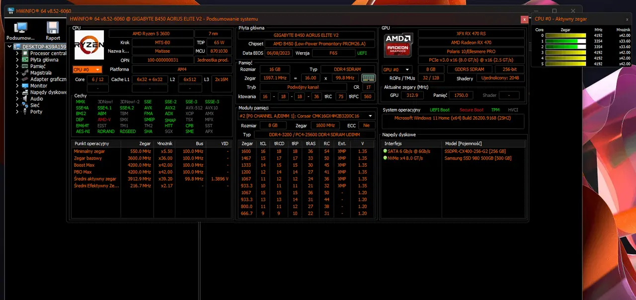Click the Ryzen CPU logo
This screenshot has width=636, height=300.
[x=89, y=45]
